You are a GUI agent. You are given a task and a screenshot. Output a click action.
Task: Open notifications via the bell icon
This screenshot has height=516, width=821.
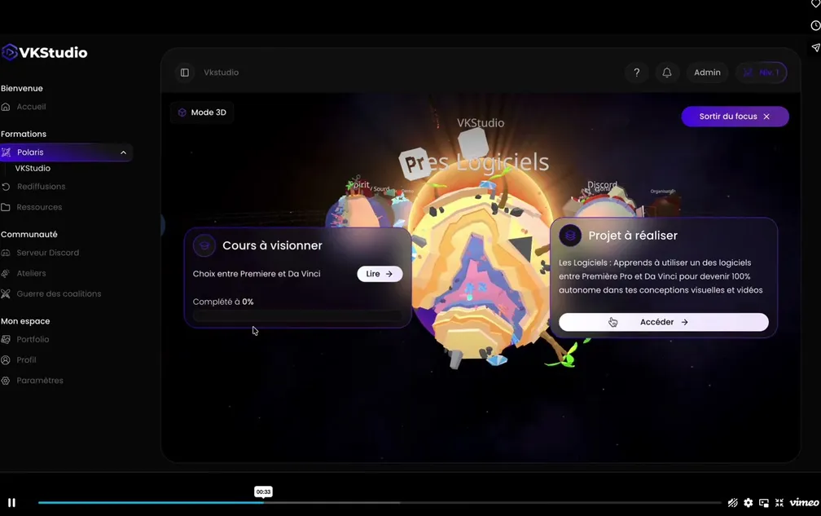[x=666, y=73]
